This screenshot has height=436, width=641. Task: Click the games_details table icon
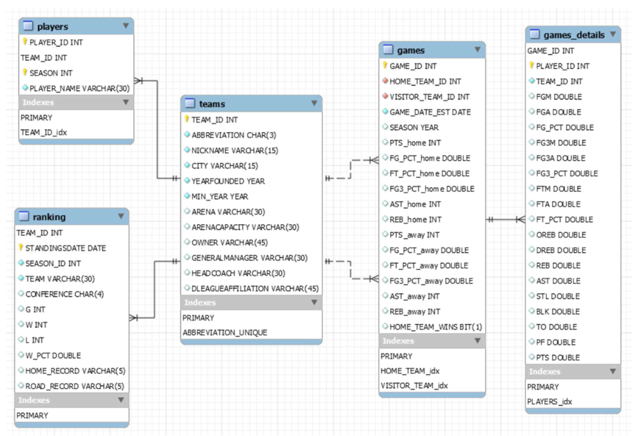pos(535,35)
